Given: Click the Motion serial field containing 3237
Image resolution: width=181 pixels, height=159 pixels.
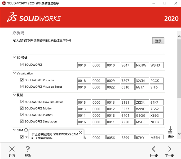Looking at the screenshot, I should tap(128, 109).
